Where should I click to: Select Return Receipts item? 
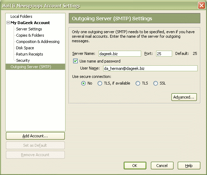(x=29, y=54)
